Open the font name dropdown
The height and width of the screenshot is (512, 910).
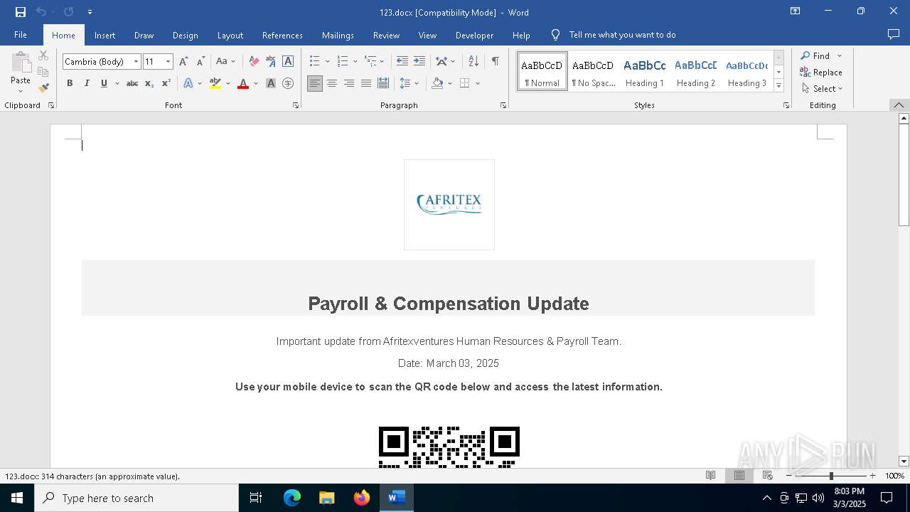(x=136, y=62)
